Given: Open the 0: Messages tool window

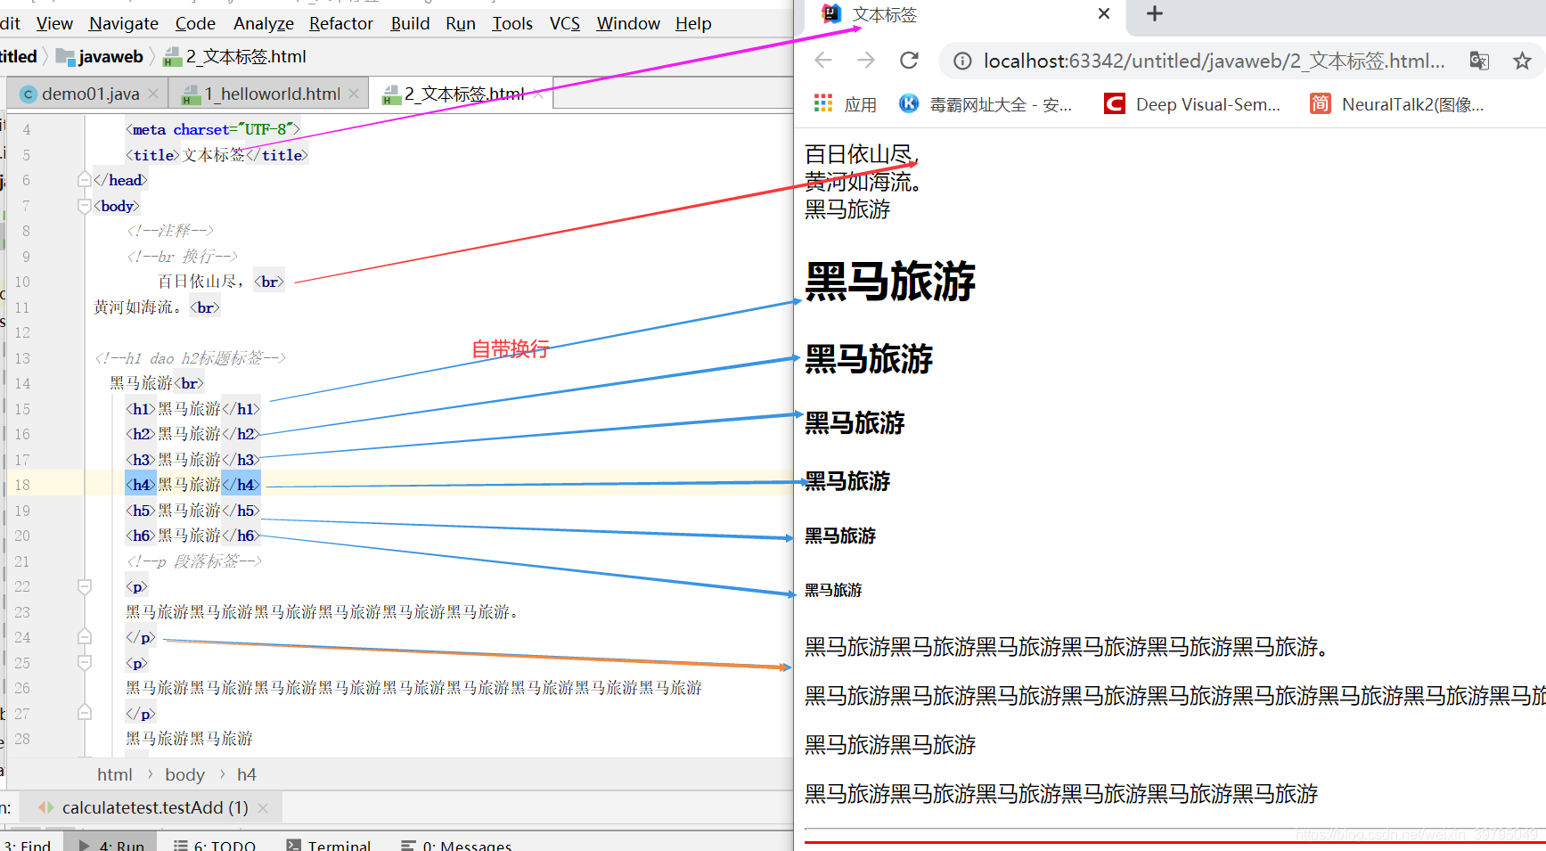Looking at the screenshot, I should 456,845.
